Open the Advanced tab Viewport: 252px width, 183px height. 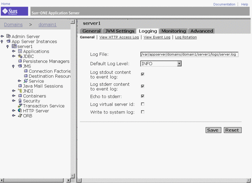click(x=202, y=31)
